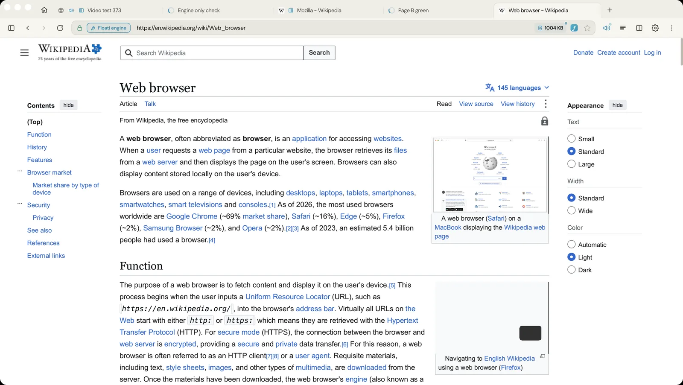Open the 1004 KB memory indicator
Image resolution: width=683 pixels, height=385 pixels.
coord(551,28)
